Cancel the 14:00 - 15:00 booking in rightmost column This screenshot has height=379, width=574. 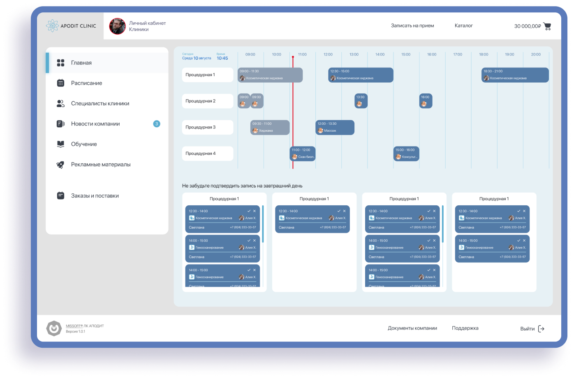(524, 241)
